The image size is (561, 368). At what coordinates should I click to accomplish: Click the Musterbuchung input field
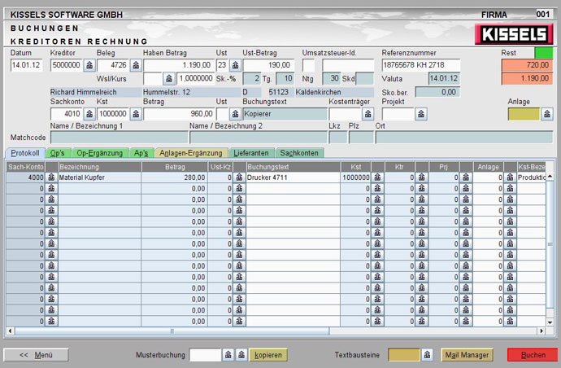pos(205,355)
